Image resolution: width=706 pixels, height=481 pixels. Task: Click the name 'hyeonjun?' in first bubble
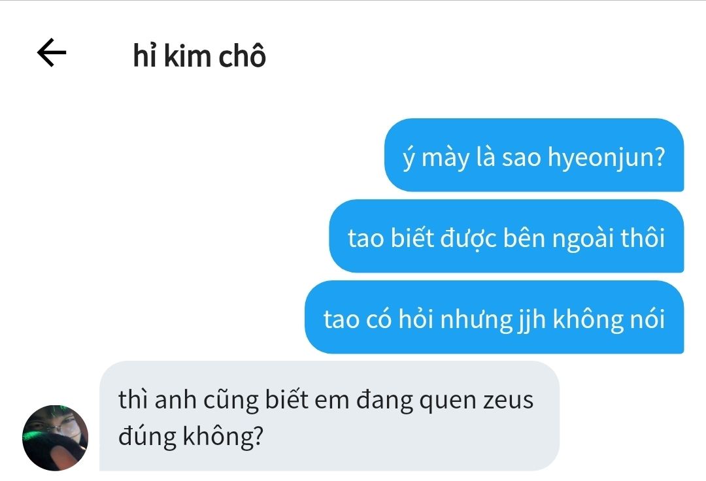(607, 158)
